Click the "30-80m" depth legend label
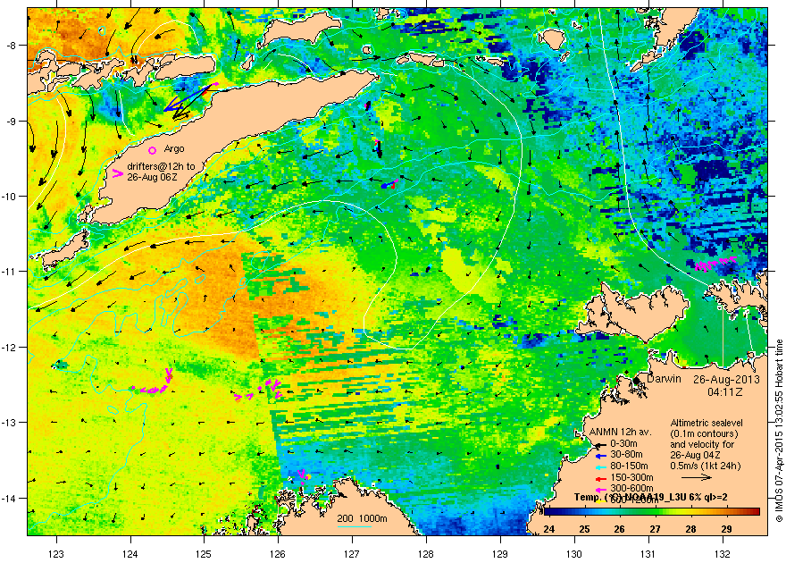 [626, 455]
